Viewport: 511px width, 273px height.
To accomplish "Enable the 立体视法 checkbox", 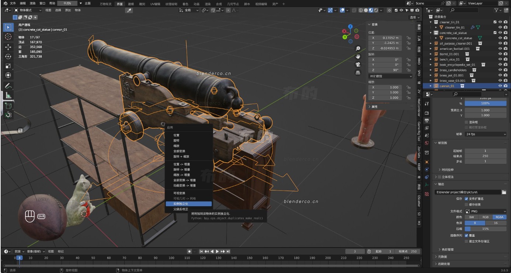I will [439, 177].
